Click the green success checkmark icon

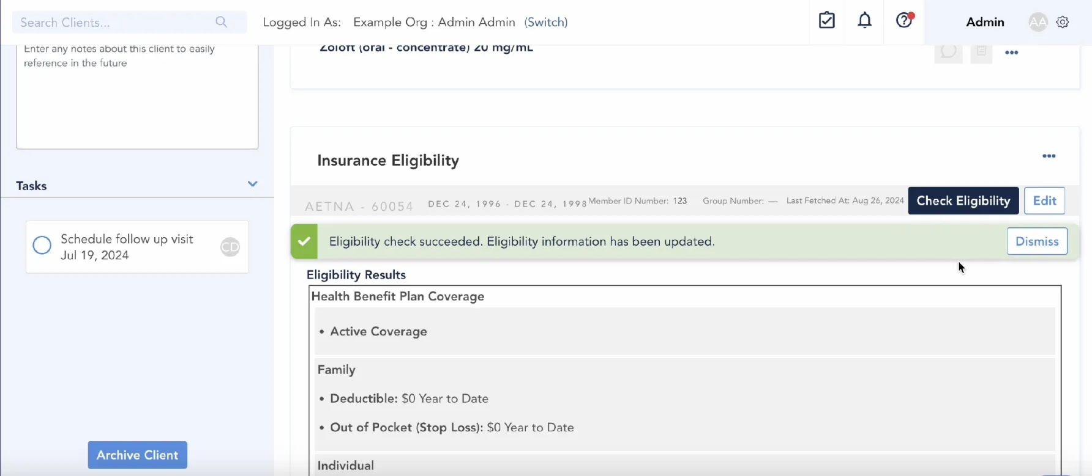(304, 241)
